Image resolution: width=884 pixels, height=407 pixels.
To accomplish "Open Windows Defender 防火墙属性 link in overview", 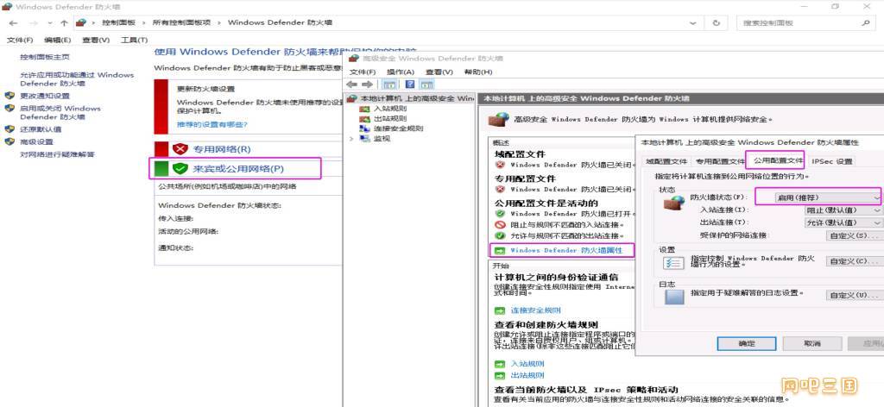I will 566,250.
